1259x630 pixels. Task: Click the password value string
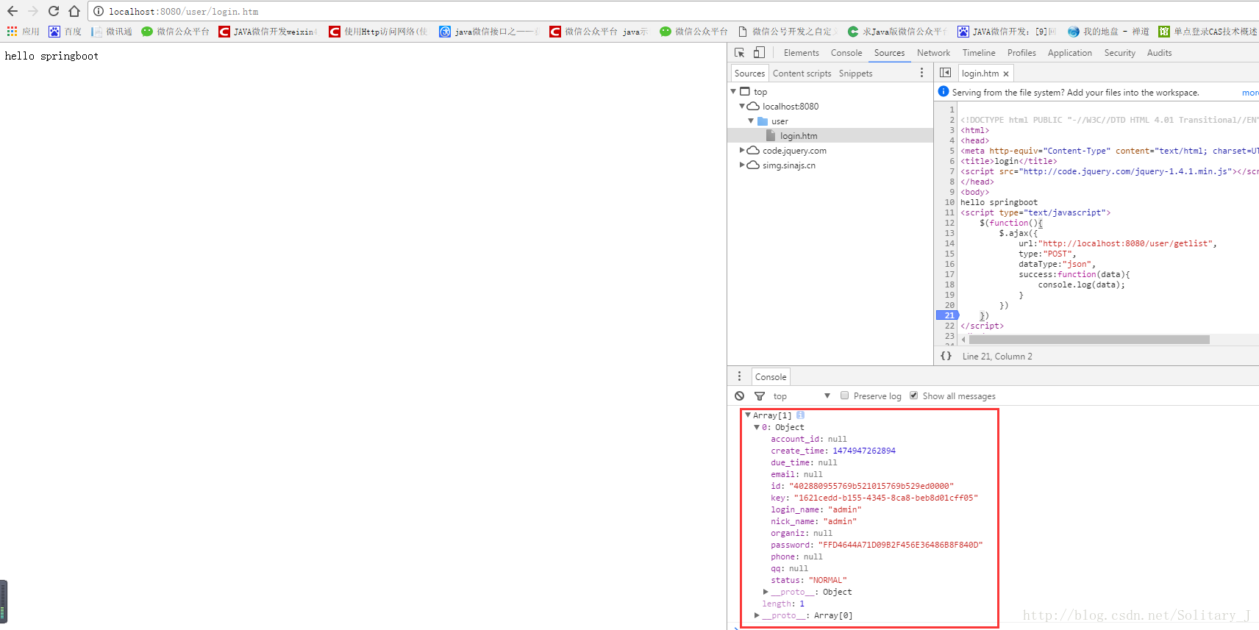900,545
